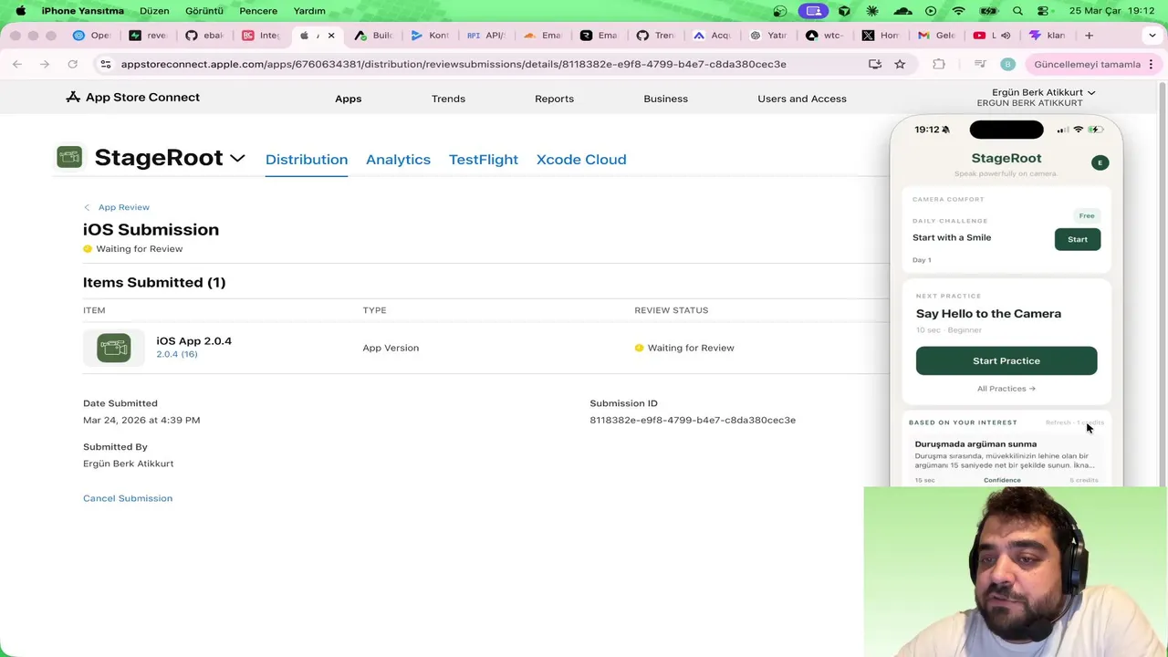
Task: Click the battery status icon
Action: click(987, 11)
